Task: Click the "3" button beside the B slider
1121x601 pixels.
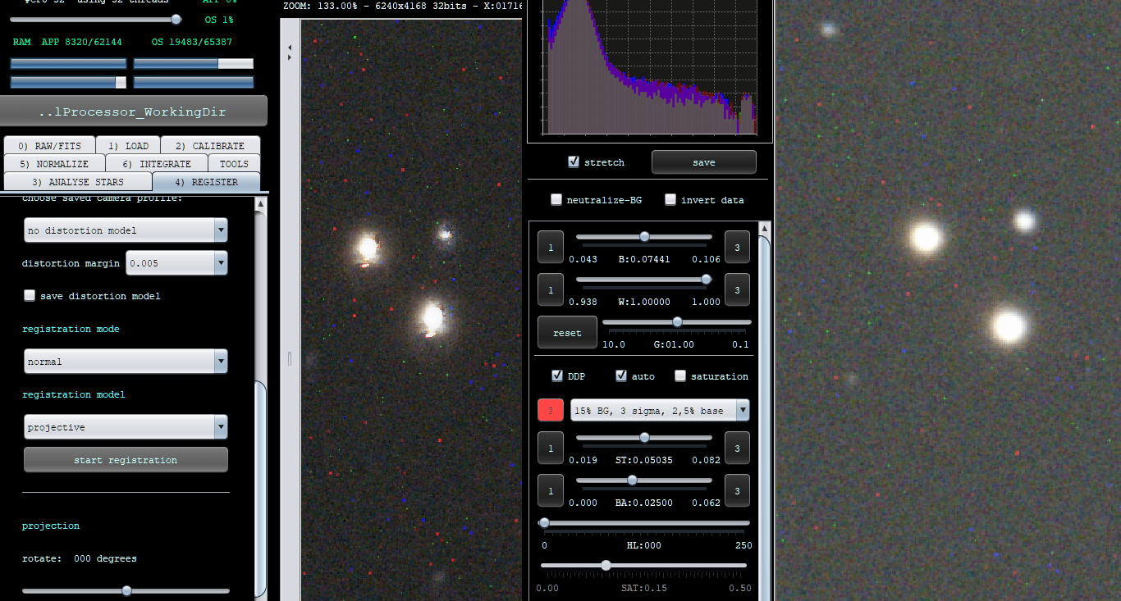Action: (737, 247)
